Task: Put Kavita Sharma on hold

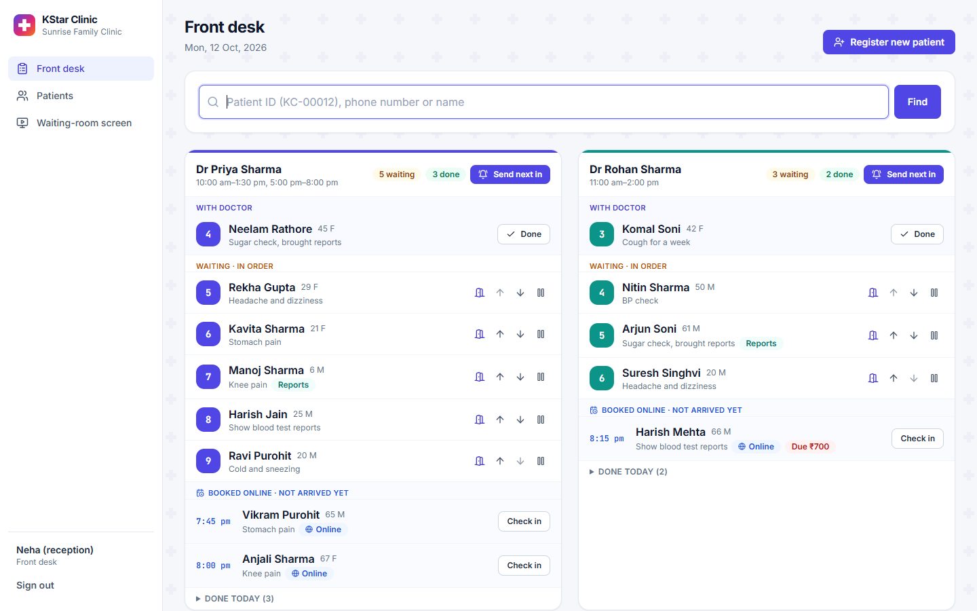Action: [x=541, y=334]
